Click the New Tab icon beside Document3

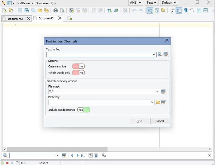coord(70,18)
